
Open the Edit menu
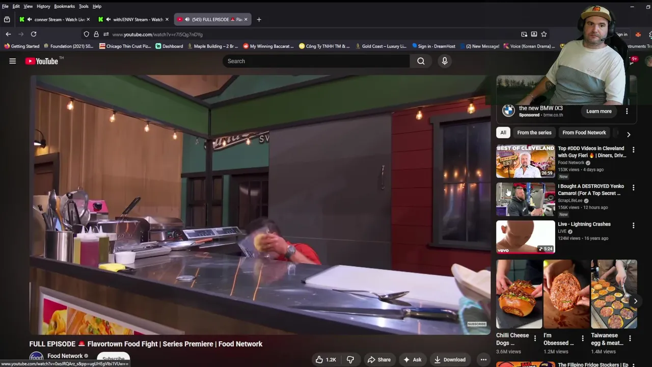click(x=16, y=6)
